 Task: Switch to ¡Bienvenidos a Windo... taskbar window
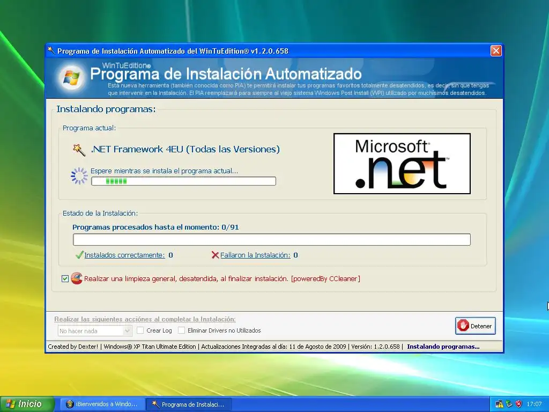(101, 404)
